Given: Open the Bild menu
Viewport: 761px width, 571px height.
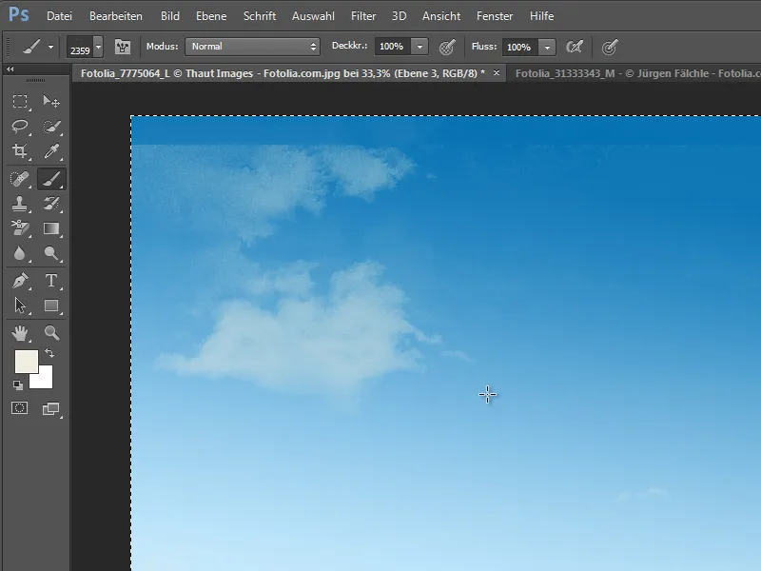Looking at the screenshot, I should (x=170, y=16).
